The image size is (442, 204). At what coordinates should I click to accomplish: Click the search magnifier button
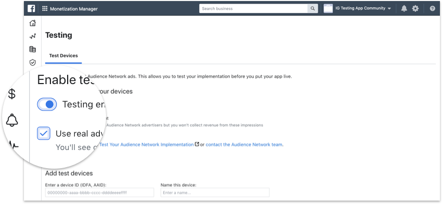tap(313, 8)
